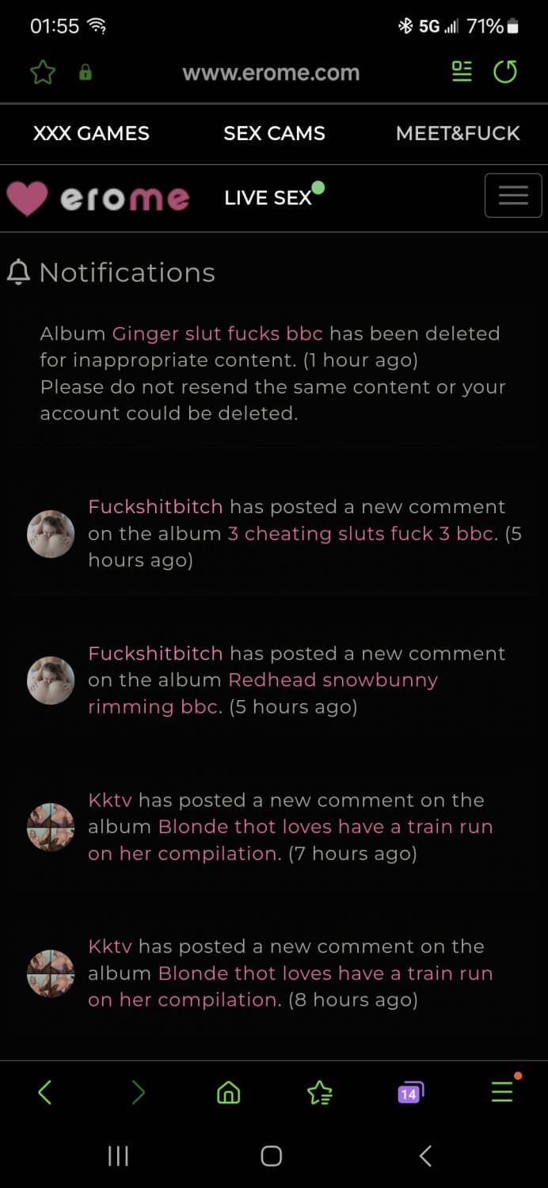The image size is (548, 1188).
Task: Select the XXX GAMES top menu item
Action: tap(91, 133)
